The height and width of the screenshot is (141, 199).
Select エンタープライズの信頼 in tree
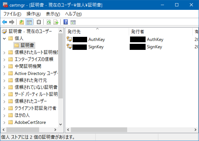pyautogui.click(x=34, y=59)
